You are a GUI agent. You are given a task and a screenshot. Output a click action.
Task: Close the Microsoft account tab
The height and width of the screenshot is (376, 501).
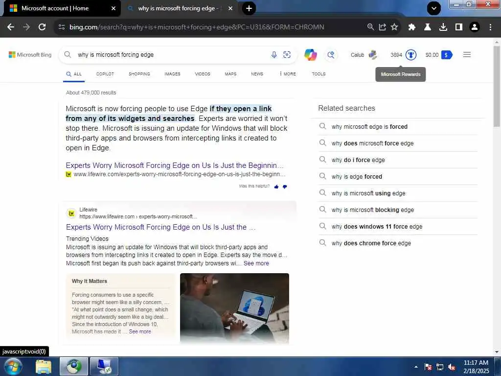[x=113, y=8]
